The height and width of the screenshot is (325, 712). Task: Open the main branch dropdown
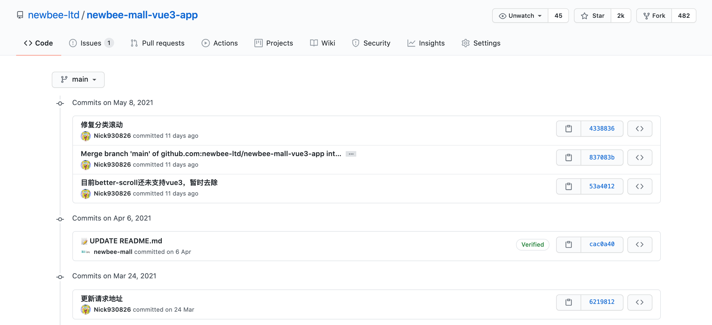(78, 80)
